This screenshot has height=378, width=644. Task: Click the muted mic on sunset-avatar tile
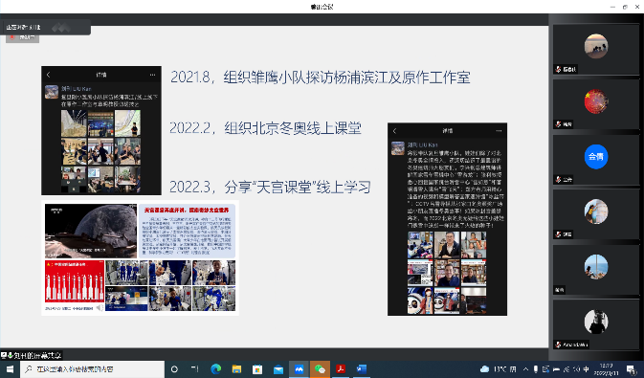(558, 69)
